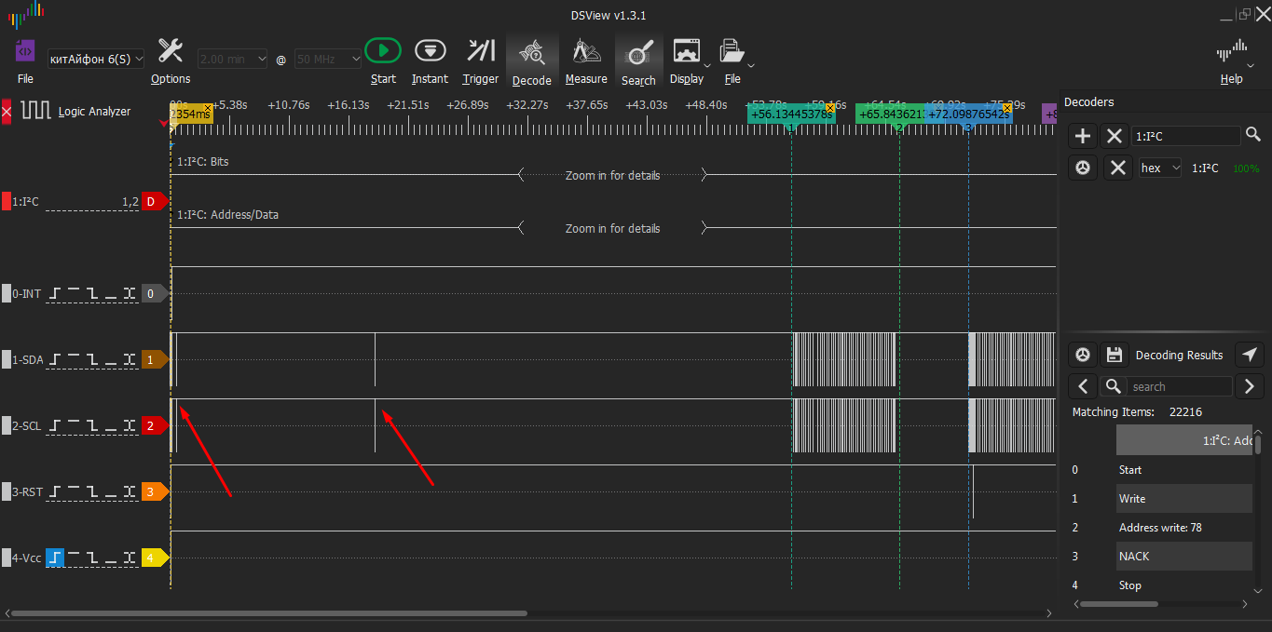The width and height of the screenshot is (1272, 632).
Task: Click the 4-Vcc yellow channel tag
Action: point(154,558)
